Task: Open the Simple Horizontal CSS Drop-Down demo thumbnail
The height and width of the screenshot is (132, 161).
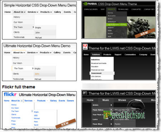Action: point(39,20)
